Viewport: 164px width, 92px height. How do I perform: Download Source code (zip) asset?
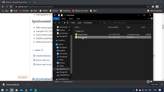tap(43, 60)
